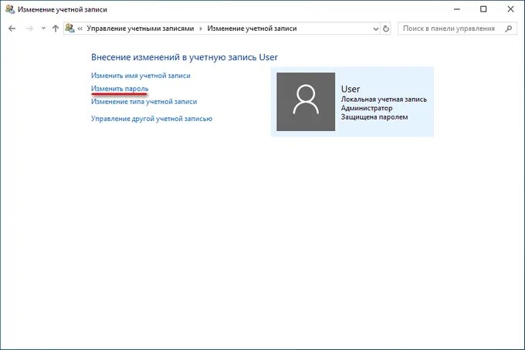525x350 pixels.
Task: Select 'Защищена паролем' text
Action: [374, 117]
